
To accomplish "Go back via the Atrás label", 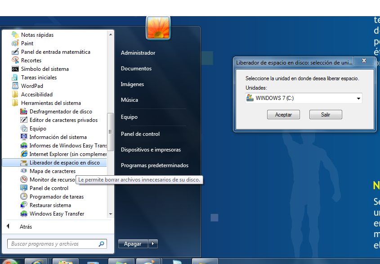I will pos(26,226).
